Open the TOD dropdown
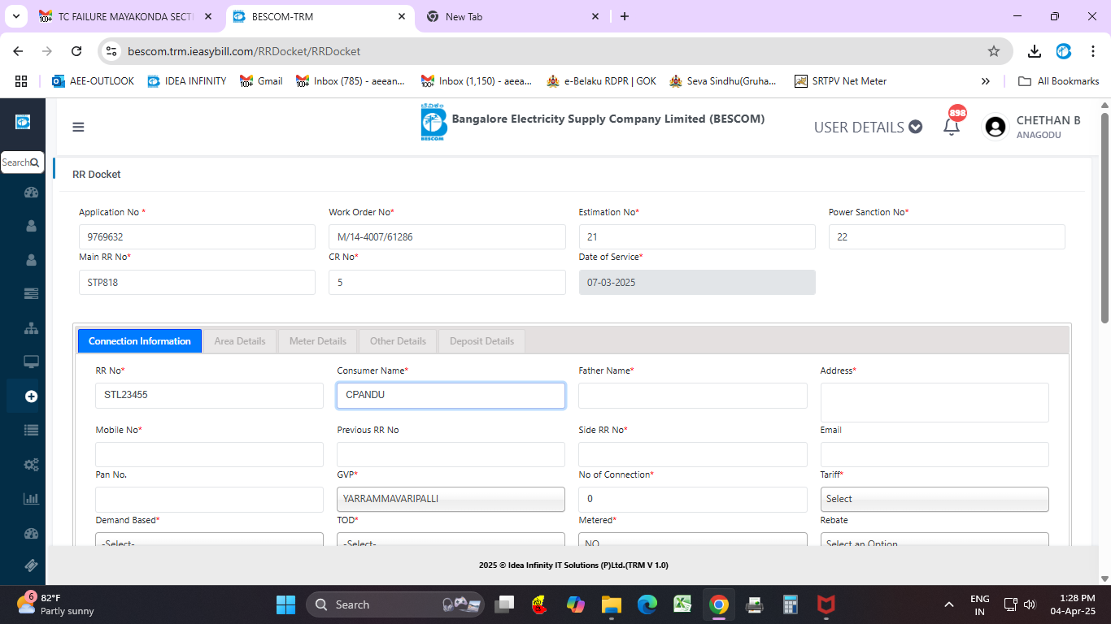Image resolution: width=1111 pixels, height=624 pixels. coord(451,539)
